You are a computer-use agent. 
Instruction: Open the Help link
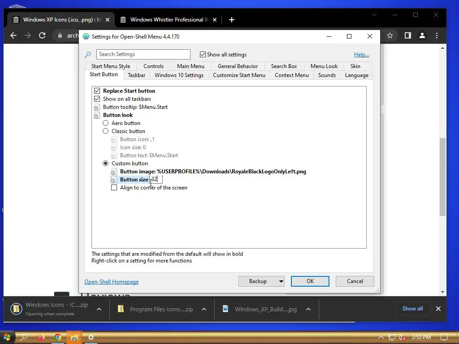[362, 54]
